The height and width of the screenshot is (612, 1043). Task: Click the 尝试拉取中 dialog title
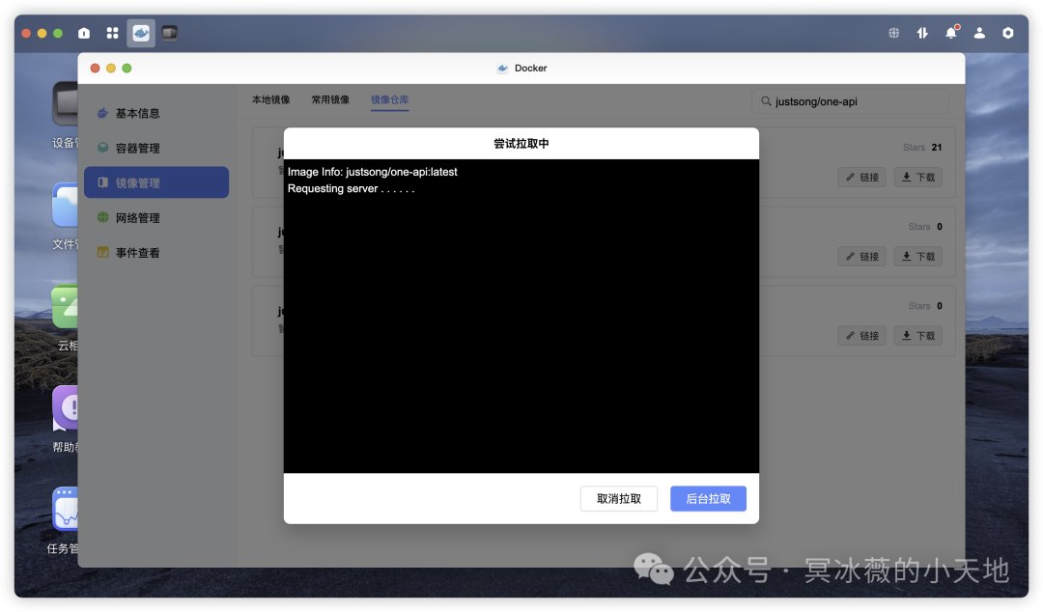point(521,143)
